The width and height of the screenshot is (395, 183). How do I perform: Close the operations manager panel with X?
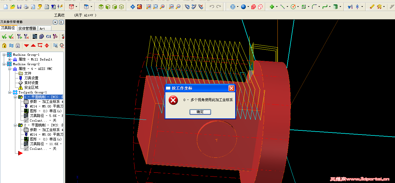coord(61,22)
